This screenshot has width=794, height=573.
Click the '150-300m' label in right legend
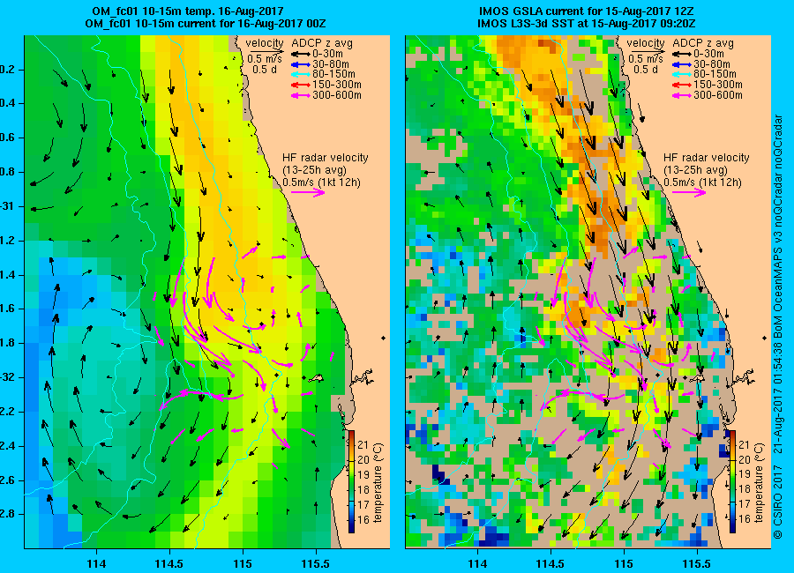coord(718,85)
